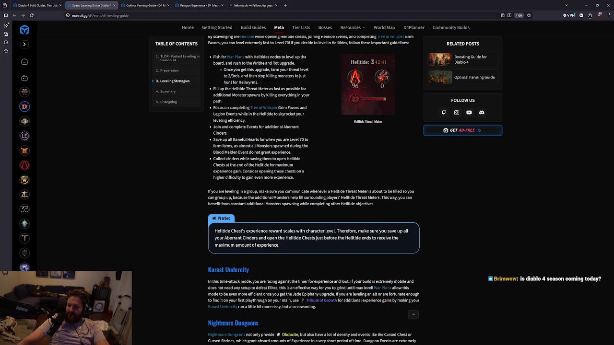Select the Last Epoch LE game icon

pos(24,136)
